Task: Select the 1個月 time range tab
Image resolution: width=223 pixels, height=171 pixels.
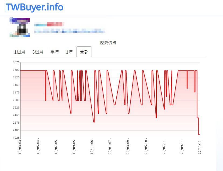Action: (x=20, y=52)
